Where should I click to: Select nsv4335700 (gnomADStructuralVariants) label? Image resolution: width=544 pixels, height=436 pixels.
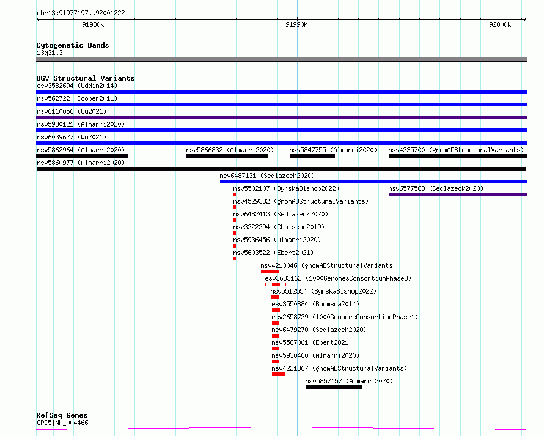click(456, 150)
